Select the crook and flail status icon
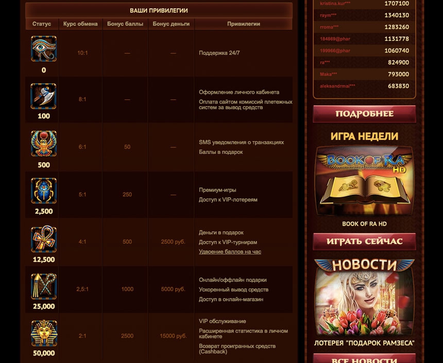Screen dimensions: 443x363 pyautogui.click(x=43, y=286)
